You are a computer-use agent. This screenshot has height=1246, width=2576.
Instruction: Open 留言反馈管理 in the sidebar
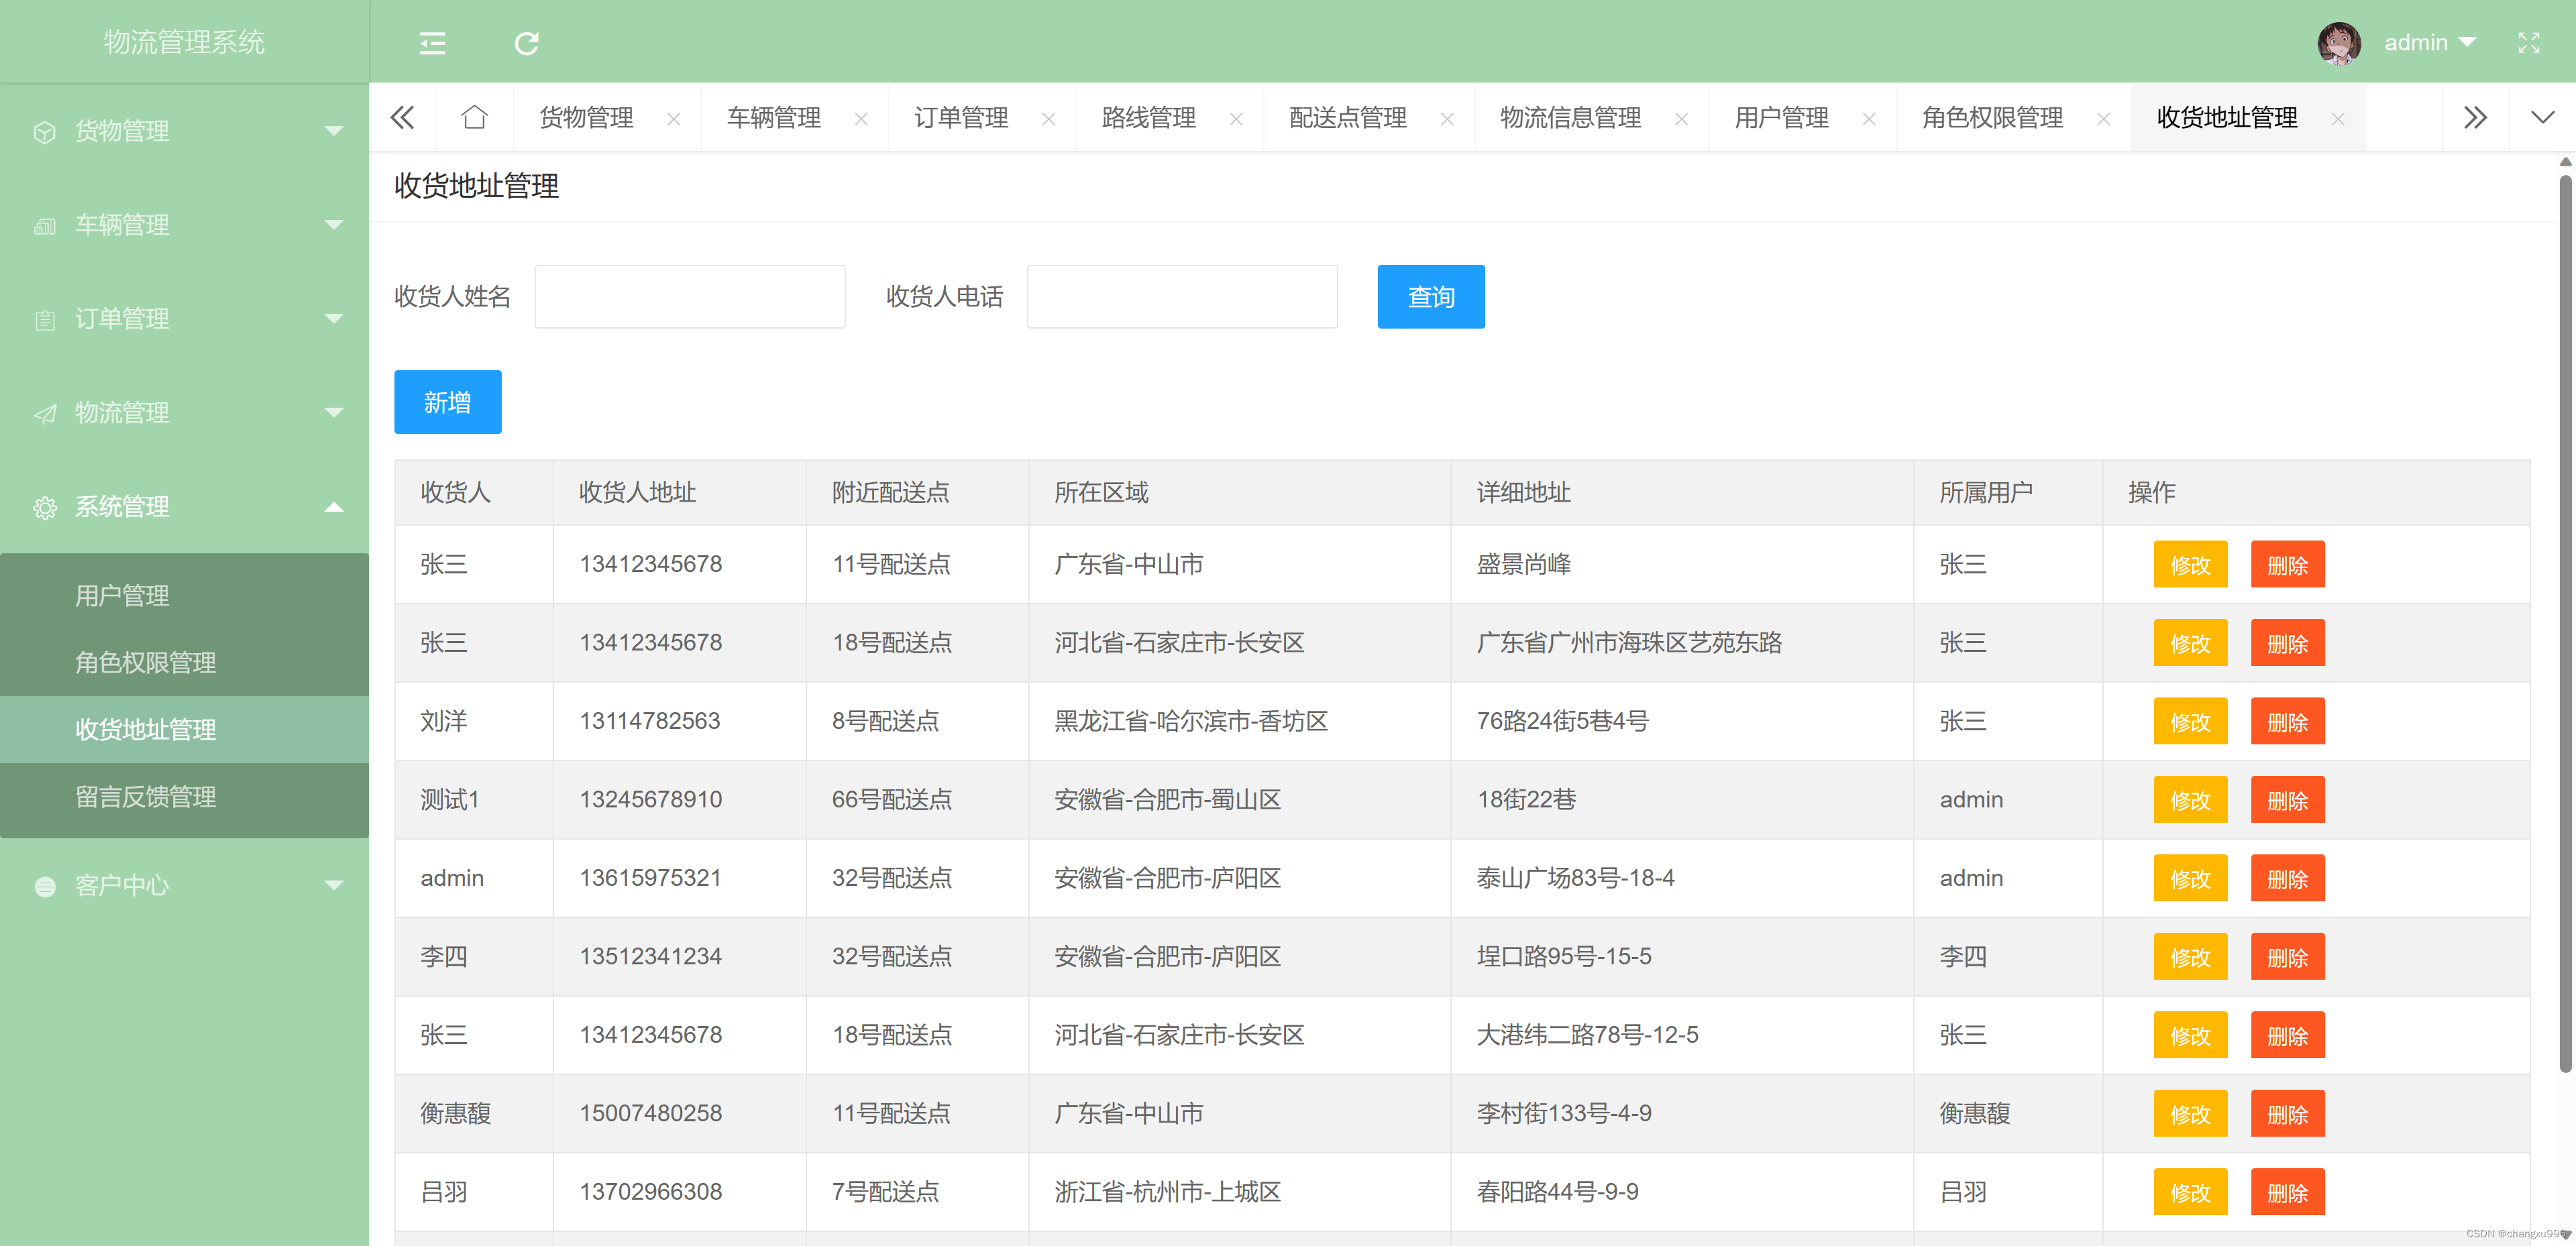(x=146, y=797)
